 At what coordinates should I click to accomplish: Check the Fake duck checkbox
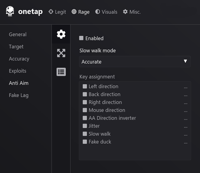85,142
